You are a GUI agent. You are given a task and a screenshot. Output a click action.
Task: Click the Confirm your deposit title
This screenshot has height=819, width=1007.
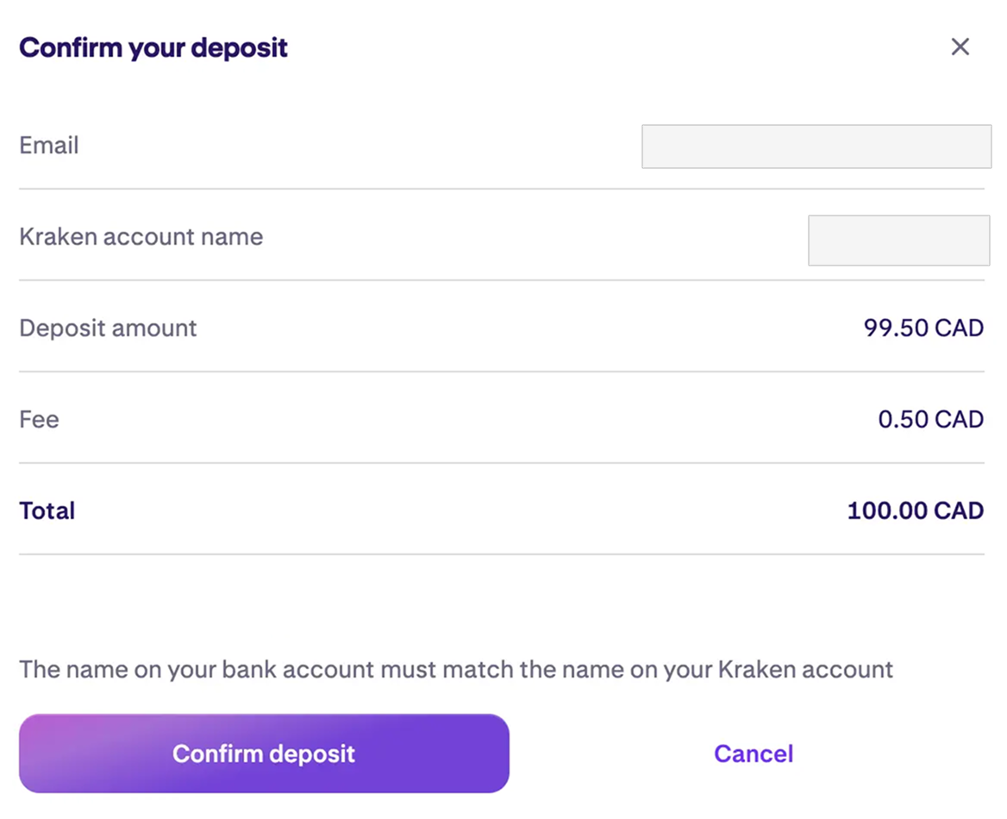point(153,47)
